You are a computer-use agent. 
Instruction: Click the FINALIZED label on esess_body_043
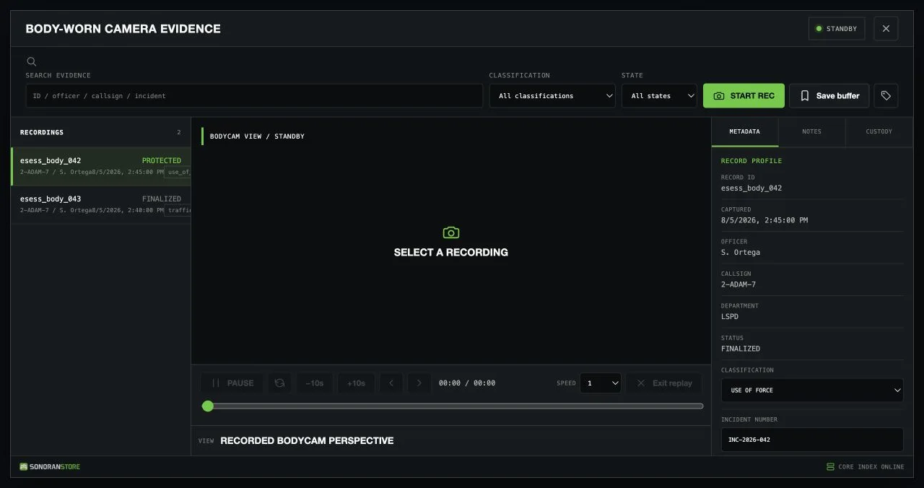click(162, 199)
